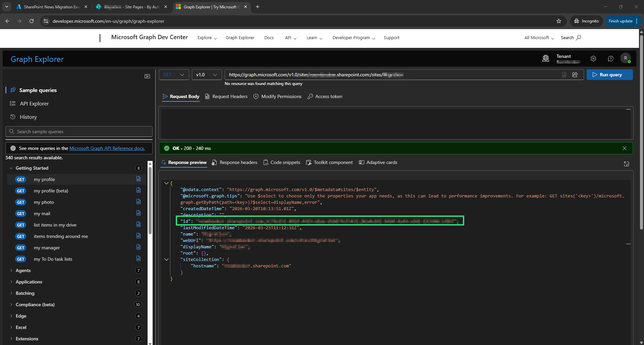Screen dimensions: 644x345
Task: Toggle the sidebar collapse icon
Action: (147, 76)
